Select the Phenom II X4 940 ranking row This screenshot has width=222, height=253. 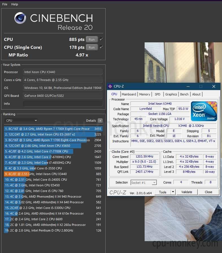coord(53,197)
